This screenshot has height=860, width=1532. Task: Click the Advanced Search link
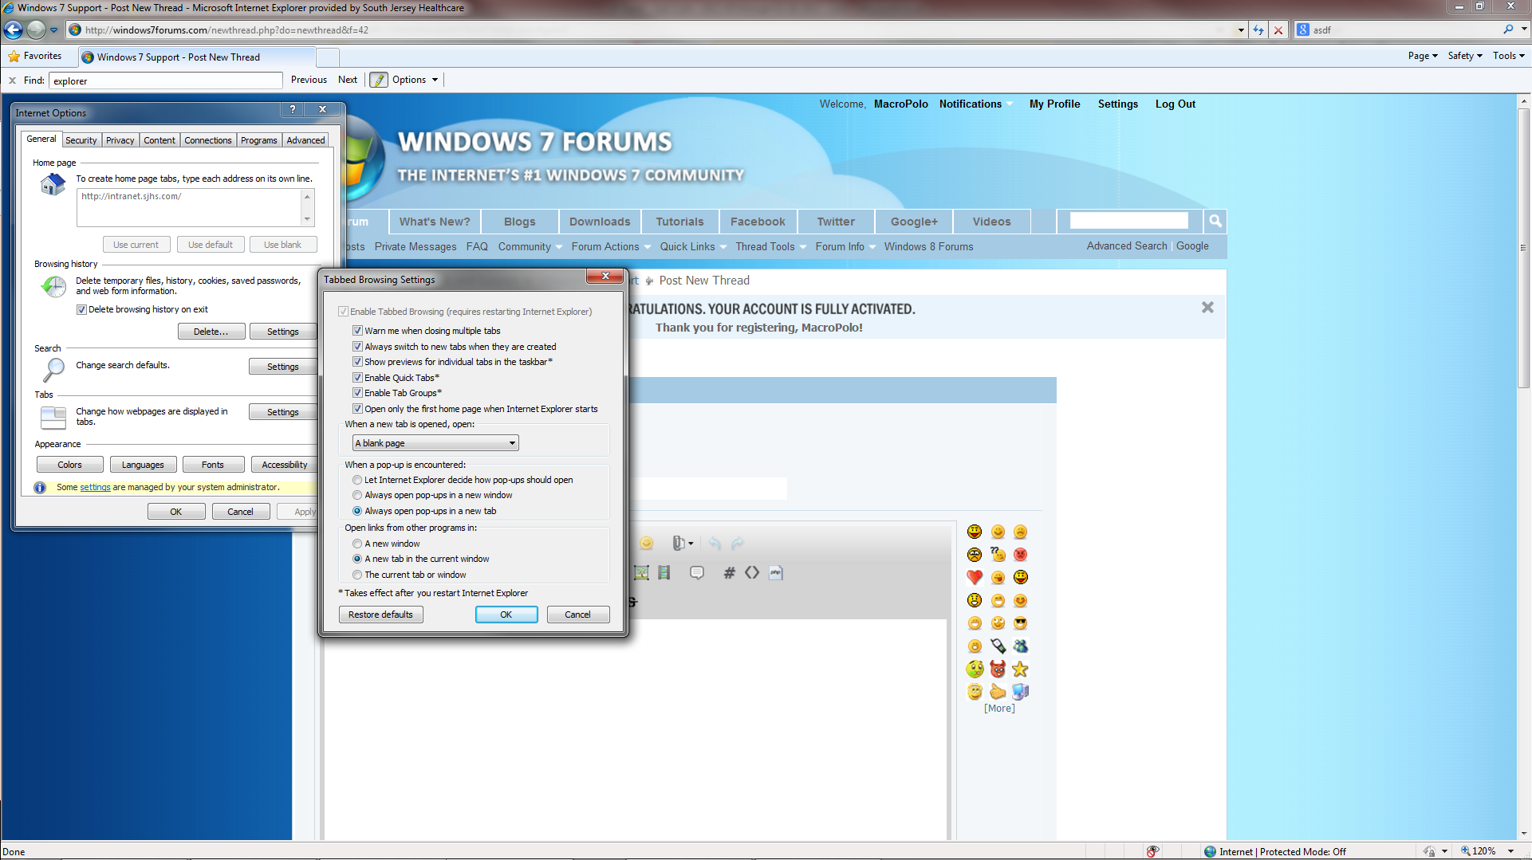[x=1126, y=246]
